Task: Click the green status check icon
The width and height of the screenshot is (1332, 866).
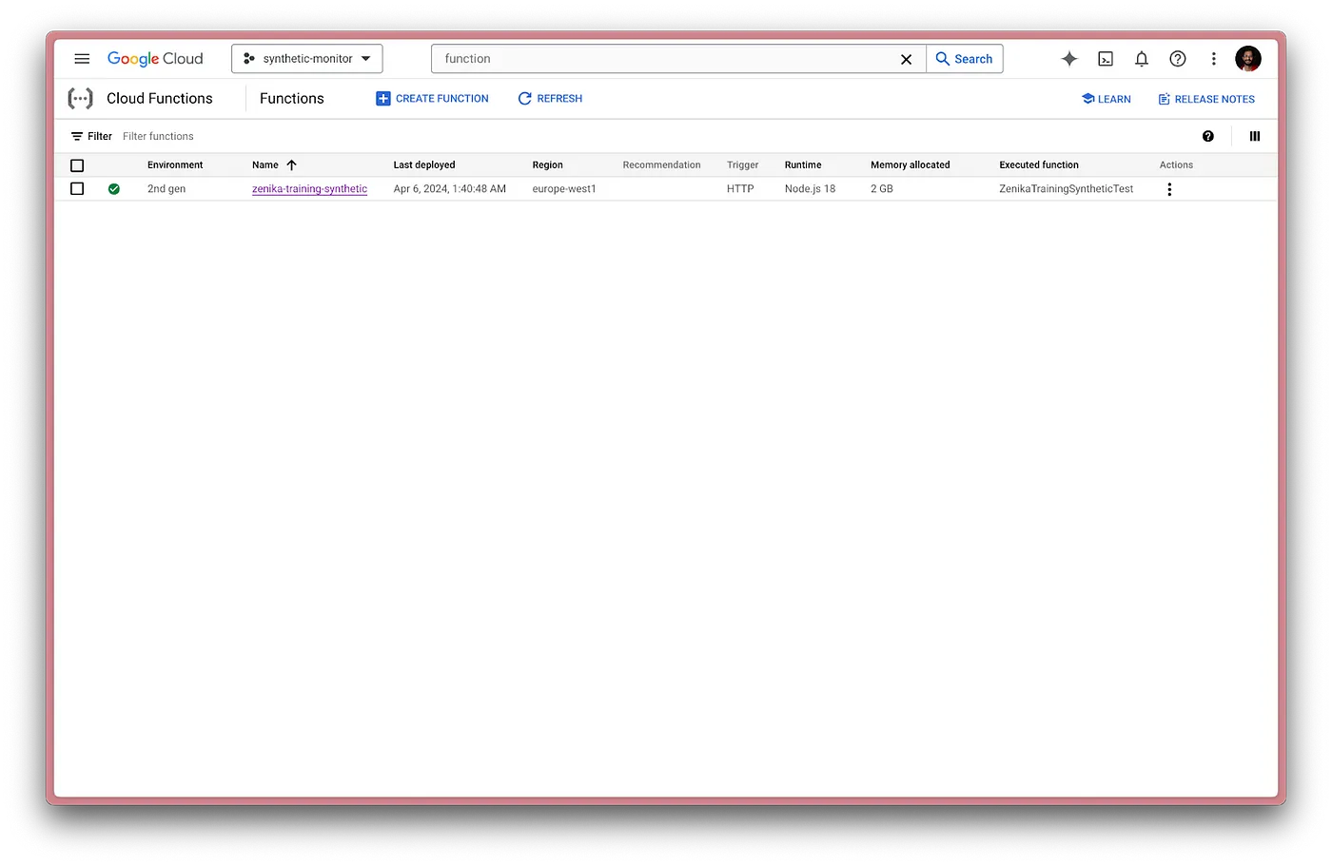Action: coord(114,189)
